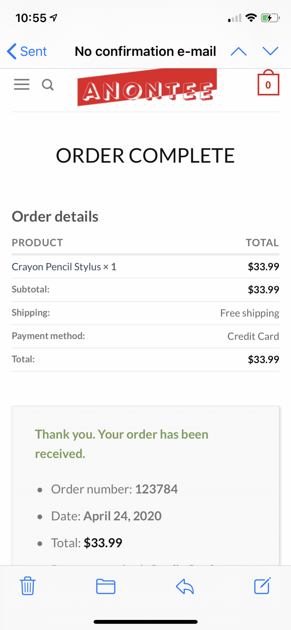Viewport: 291px width, 630px height.
Task: Show next message with down chevron
Action: [270, 51]
